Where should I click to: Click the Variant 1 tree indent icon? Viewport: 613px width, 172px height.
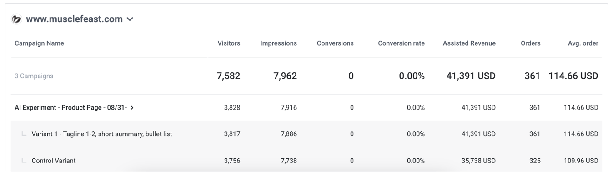pos(24,134)
